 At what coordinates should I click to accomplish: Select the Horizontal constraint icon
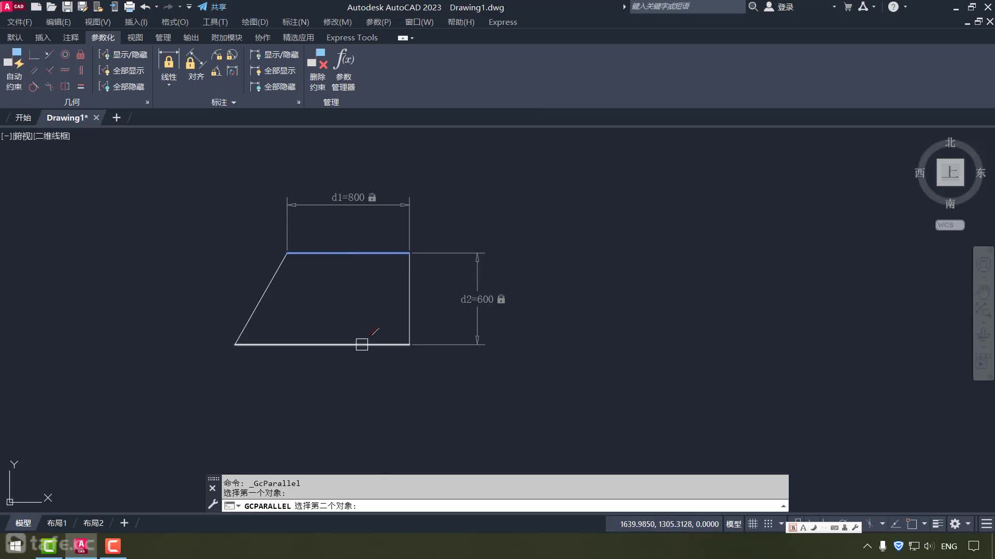click(65, 70)
